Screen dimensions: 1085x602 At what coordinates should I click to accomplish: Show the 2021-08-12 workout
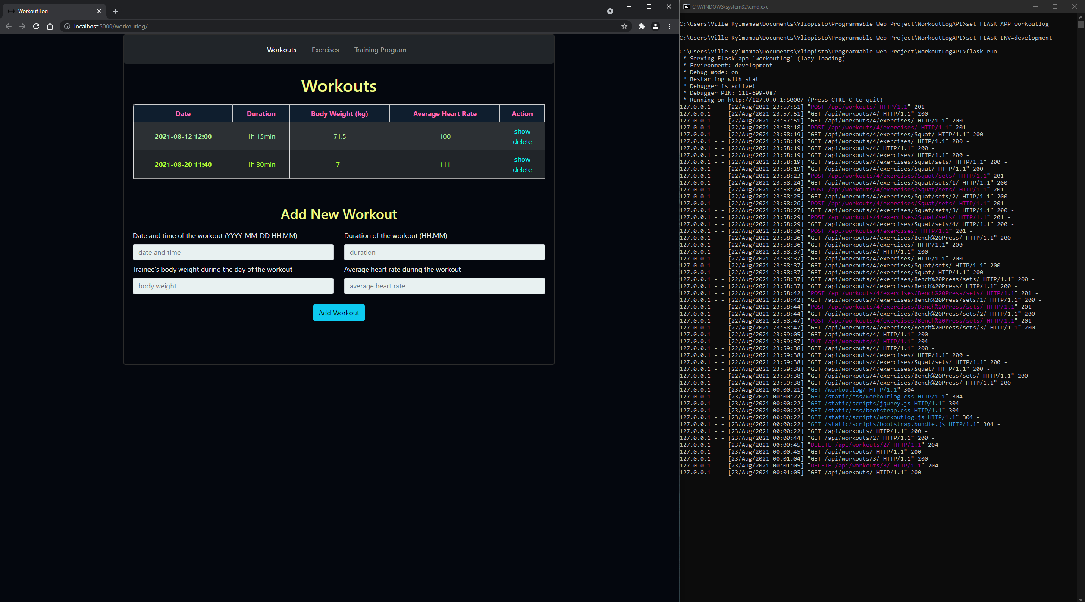[522, 131]
